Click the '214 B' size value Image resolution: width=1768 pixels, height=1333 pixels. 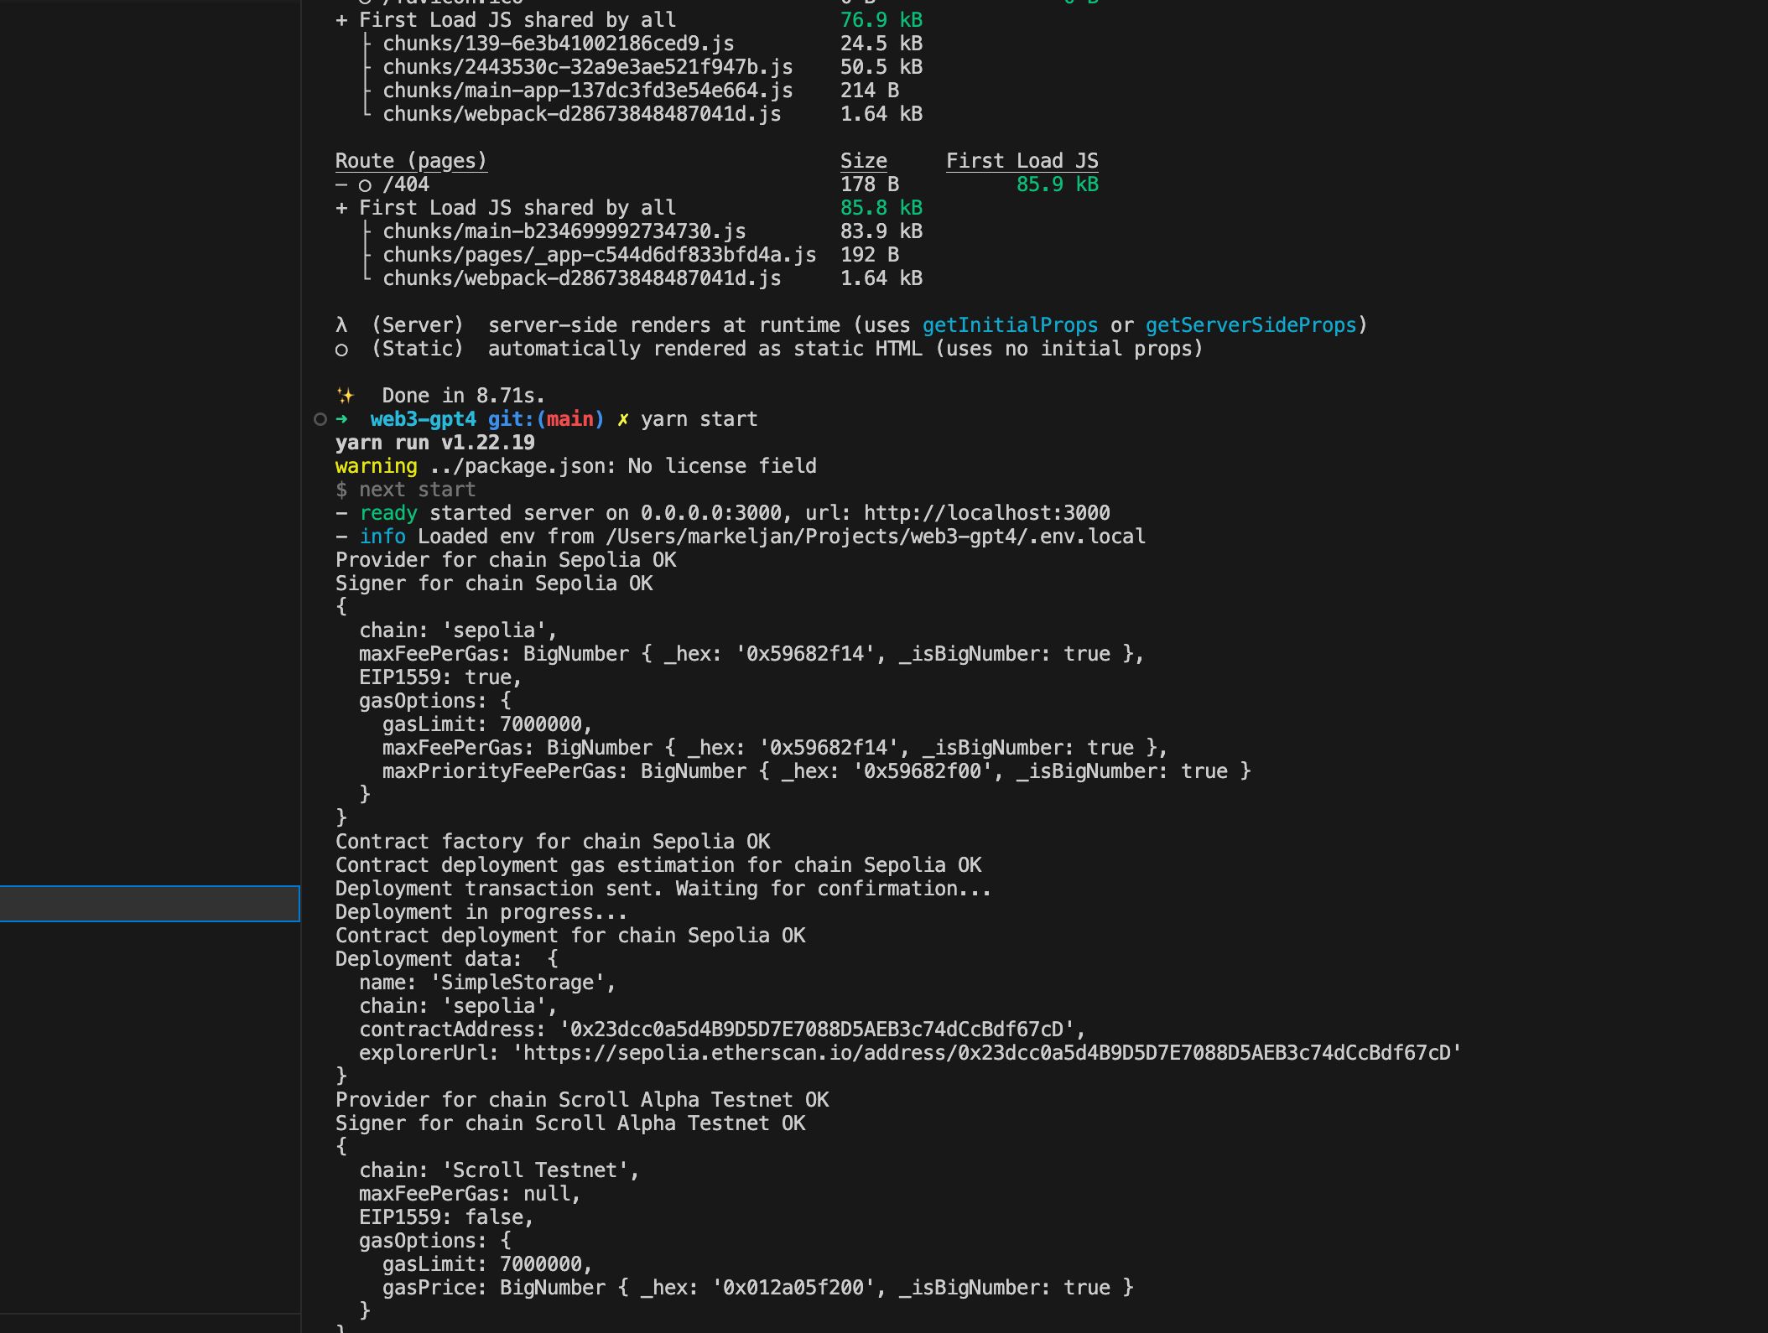click(x=870, y=91)
